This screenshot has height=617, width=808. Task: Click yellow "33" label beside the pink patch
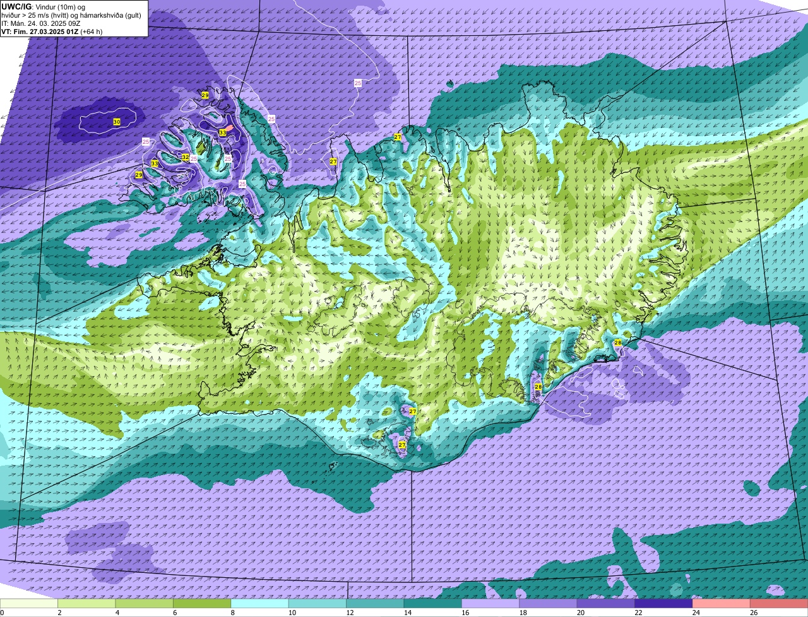(223, 132)
